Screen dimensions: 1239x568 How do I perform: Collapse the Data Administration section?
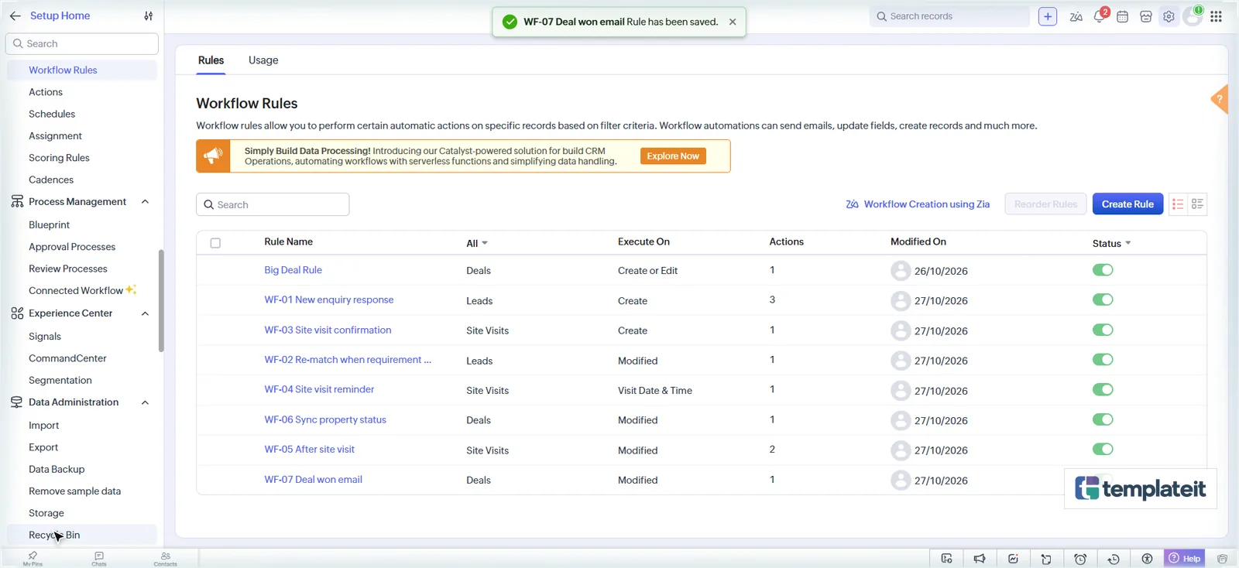145,402
